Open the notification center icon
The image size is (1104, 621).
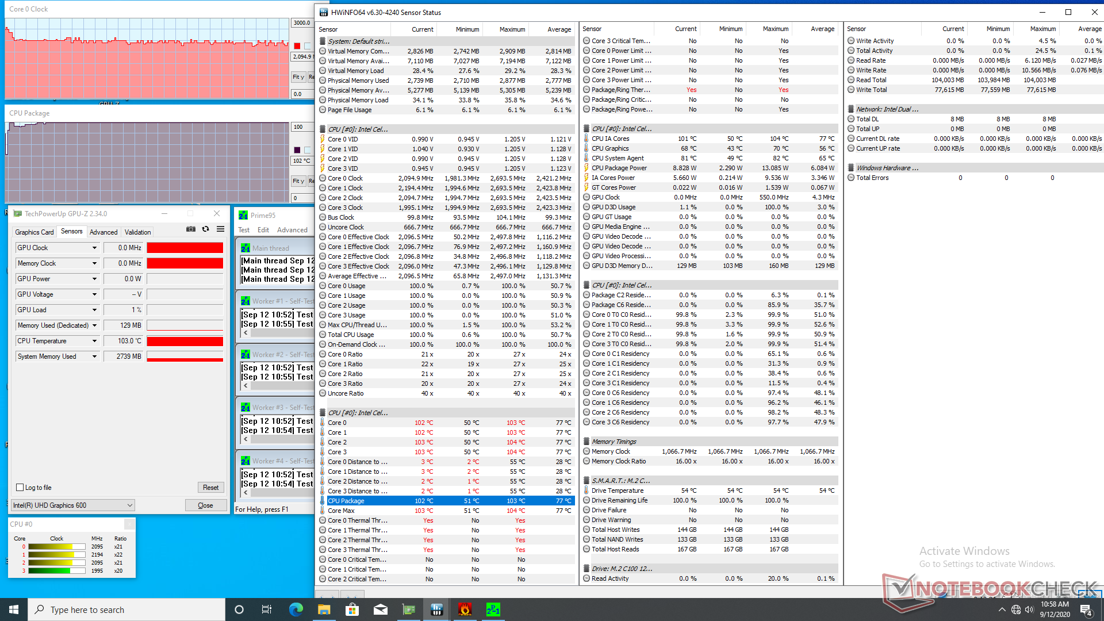pos(1086,609)
